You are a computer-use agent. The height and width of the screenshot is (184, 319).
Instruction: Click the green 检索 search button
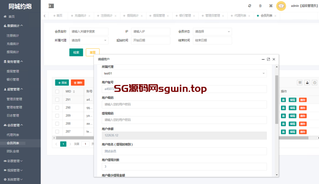[x=76, y=52]
